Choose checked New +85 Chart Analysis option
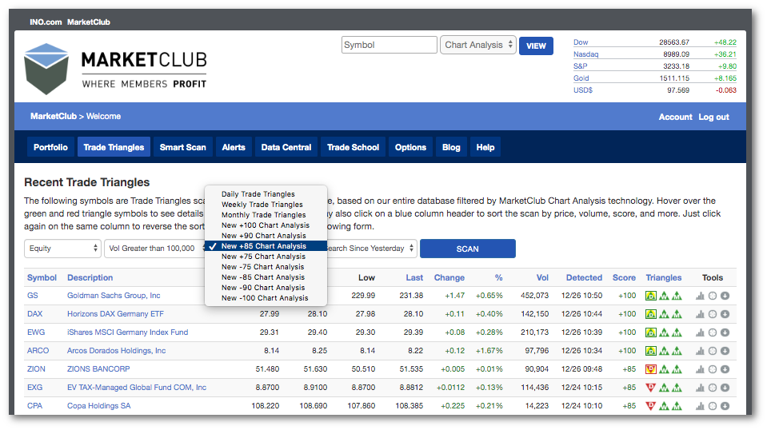This screenshot has width=767, height=430. pos(266,246)
